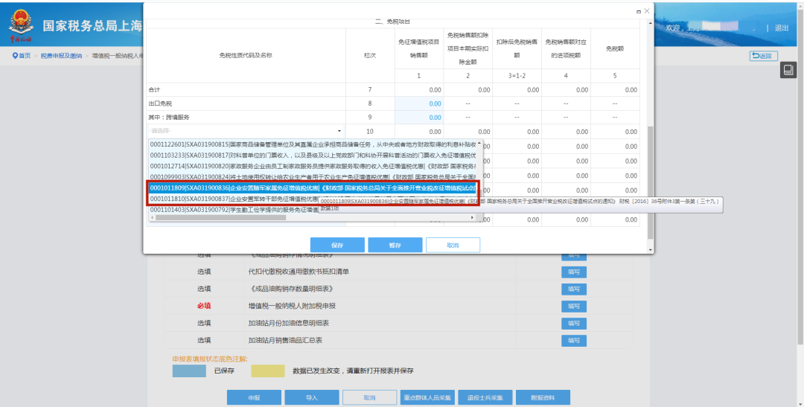Click 填写 for 加油站月份加油信息明细表
This screenshot has height=407, width=804.
point(574,324)
